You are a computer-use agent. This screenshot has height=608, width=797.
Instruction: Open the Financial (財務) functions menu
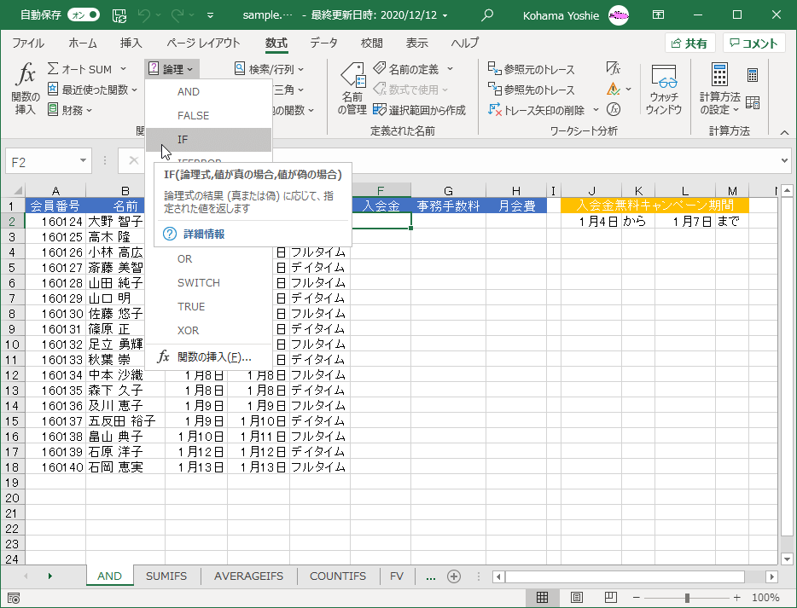[70, 110]
